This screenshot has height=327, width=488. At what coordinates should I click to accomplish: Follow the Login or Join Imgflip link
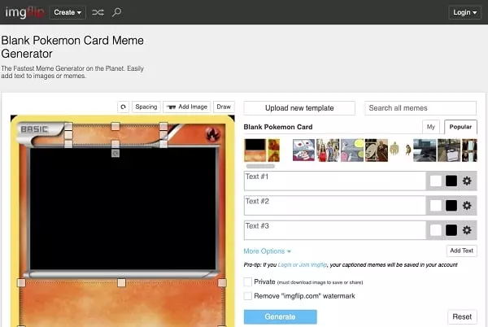[x=303, y=265]
